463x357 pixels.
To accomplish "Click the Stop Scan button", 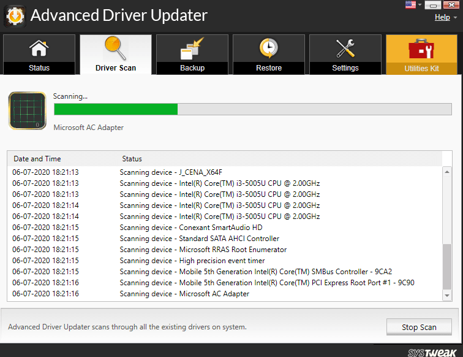I will [x=419, y=327].
